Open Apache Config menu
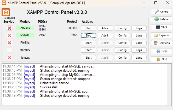The image size is (173, 110). click(x=122, y=28)
